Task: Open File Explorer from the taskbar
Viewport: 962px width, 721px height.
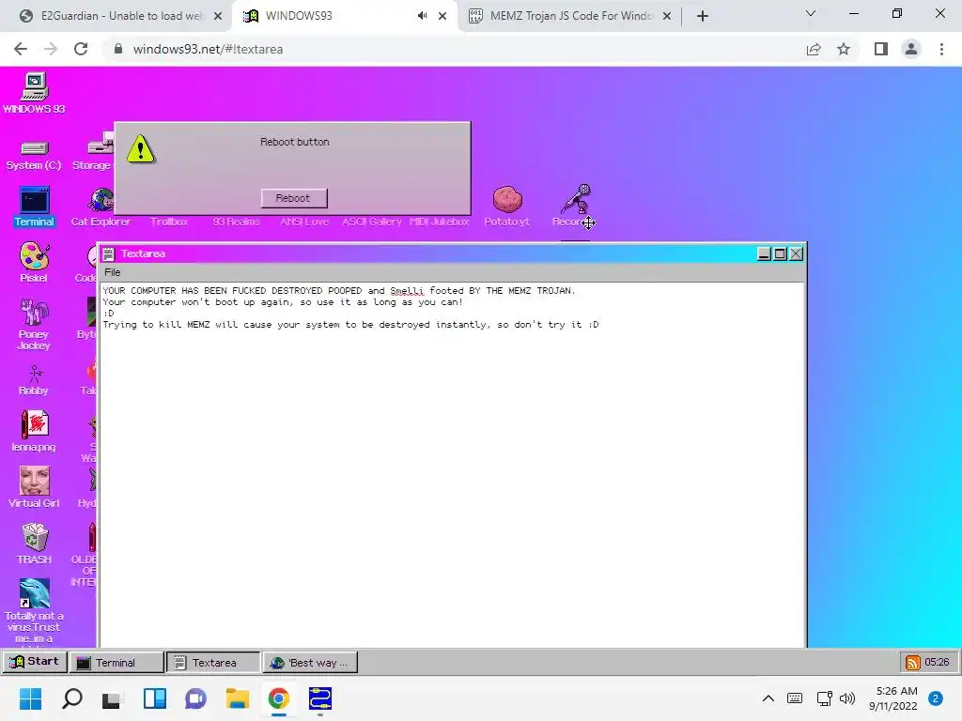Action: click(x=238, y=698)
